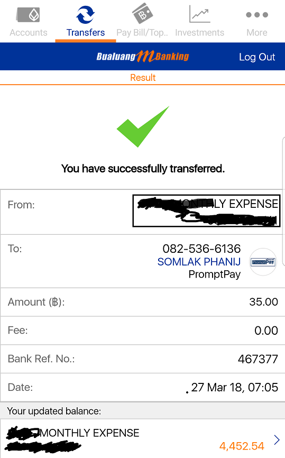Tap the recipient number 082-536-6136
Image resolution: width=285 pixels, height=458 pixels.
(201, 249)
